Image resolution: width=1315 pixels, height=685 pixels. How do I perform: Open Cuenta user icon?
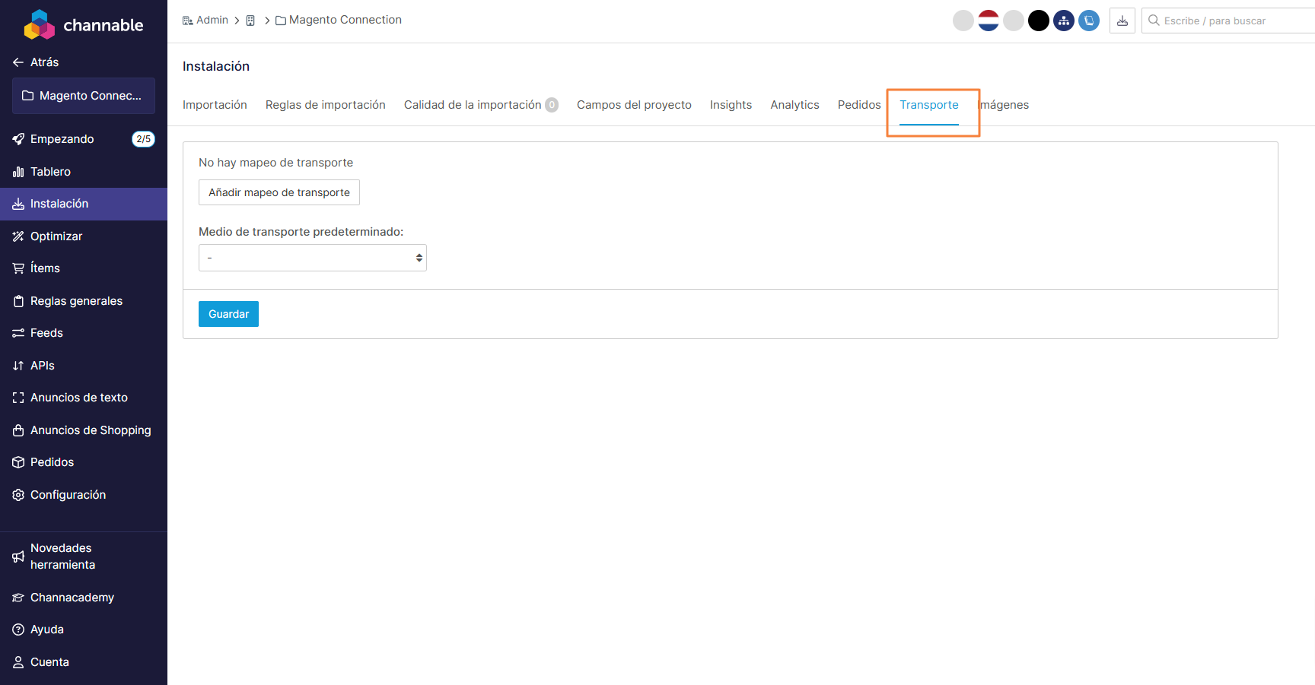pyautogui.click(x=18, y=662)
